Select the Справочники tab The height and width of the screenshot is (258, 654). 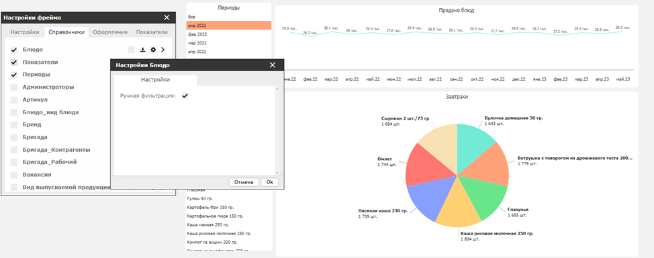[66, 32]
